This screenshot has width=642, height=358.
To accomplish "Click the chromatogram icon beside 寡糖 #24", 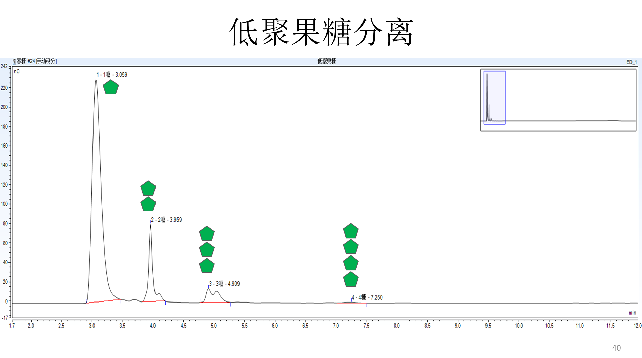I will 14,62.
